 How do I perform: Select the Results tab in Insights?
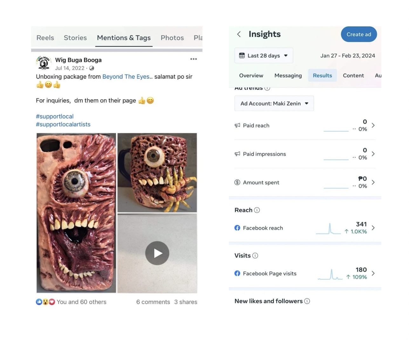(323, 76)
